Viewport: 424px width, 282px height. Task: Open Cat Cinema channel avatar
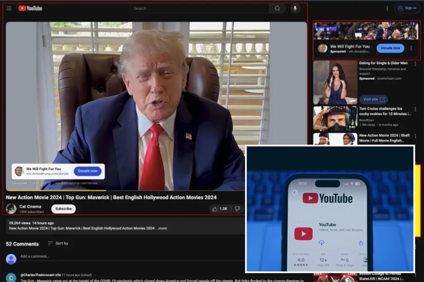coord(11,209)
